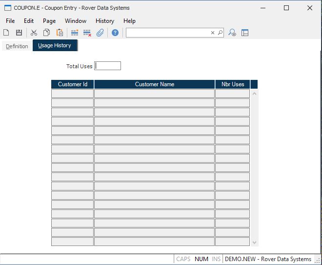This screenshot has height=265, width=322.
Task: Click the Customer Name column header
Action: click(x=154, y=84)
